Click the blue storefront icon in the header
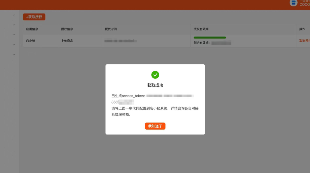Viewport: 310px width, 173px height. (x=293, y=3)
